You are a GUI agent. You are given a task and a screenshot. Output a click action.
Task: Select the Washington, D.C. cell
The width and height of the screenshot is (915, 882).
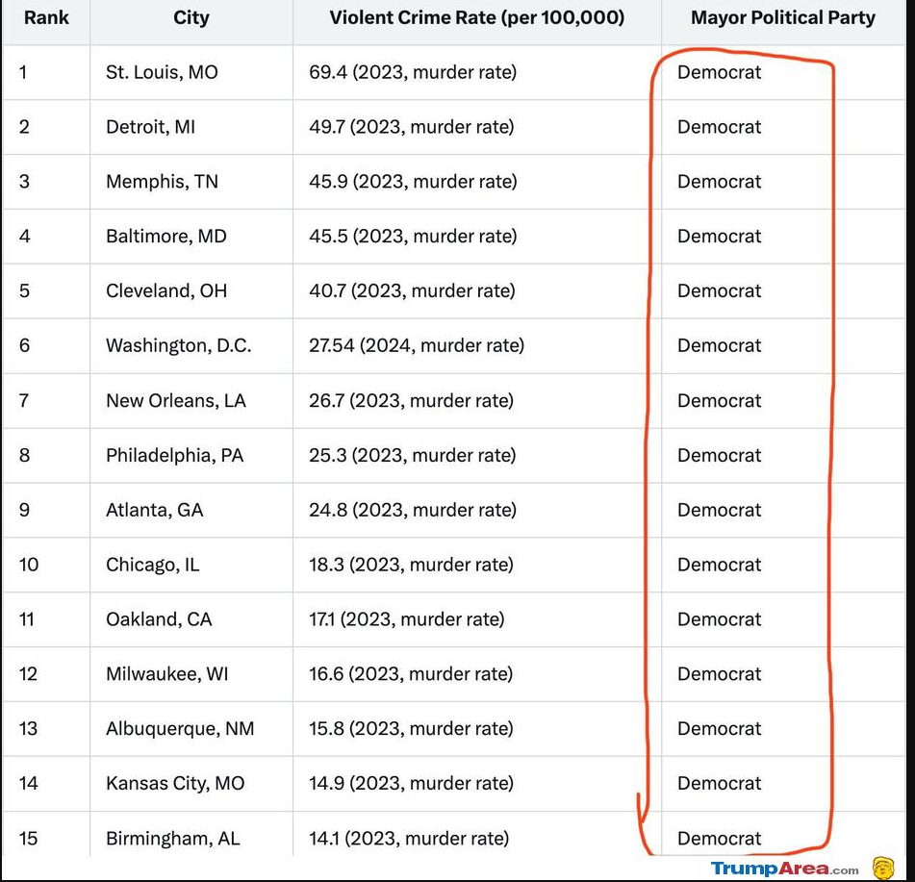pyautogui.click(x=191, y=346)
